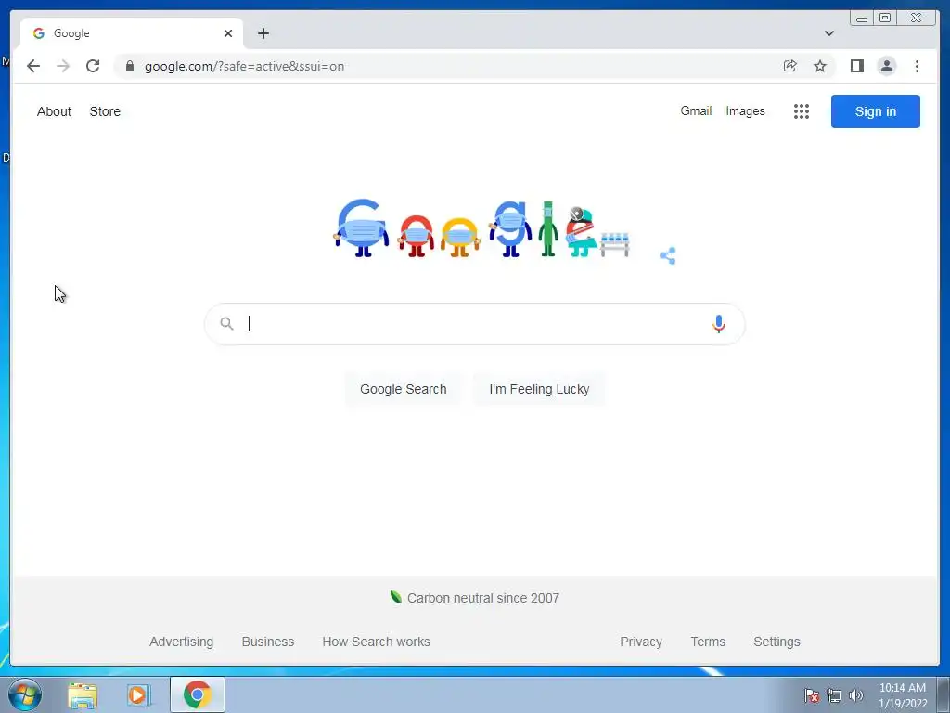
Task: Share the doodle with the share icon
Action: pyautogui.click(x=667, y=255)
